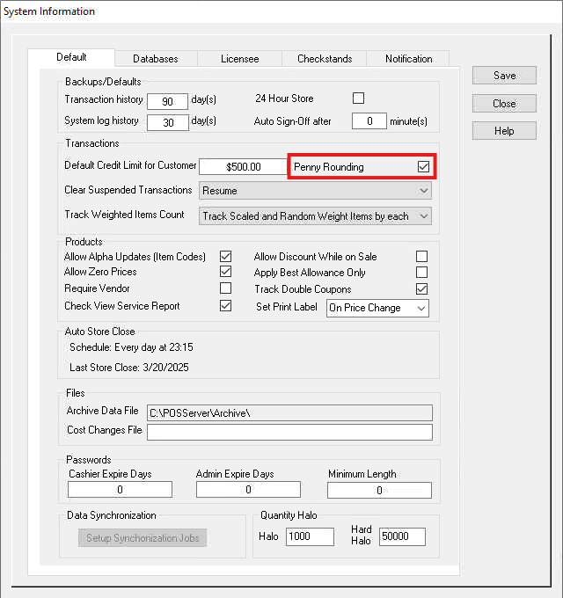This screenshot has width=563, height=598.
Task: Select the Checkstands tab
Action: pyautogui.click(x=324, y=59)
